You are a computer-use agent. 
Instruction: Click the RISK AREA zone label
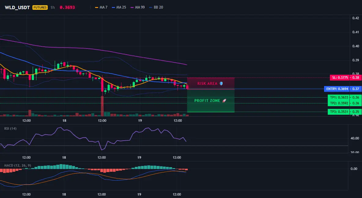(x=207, y=84)
